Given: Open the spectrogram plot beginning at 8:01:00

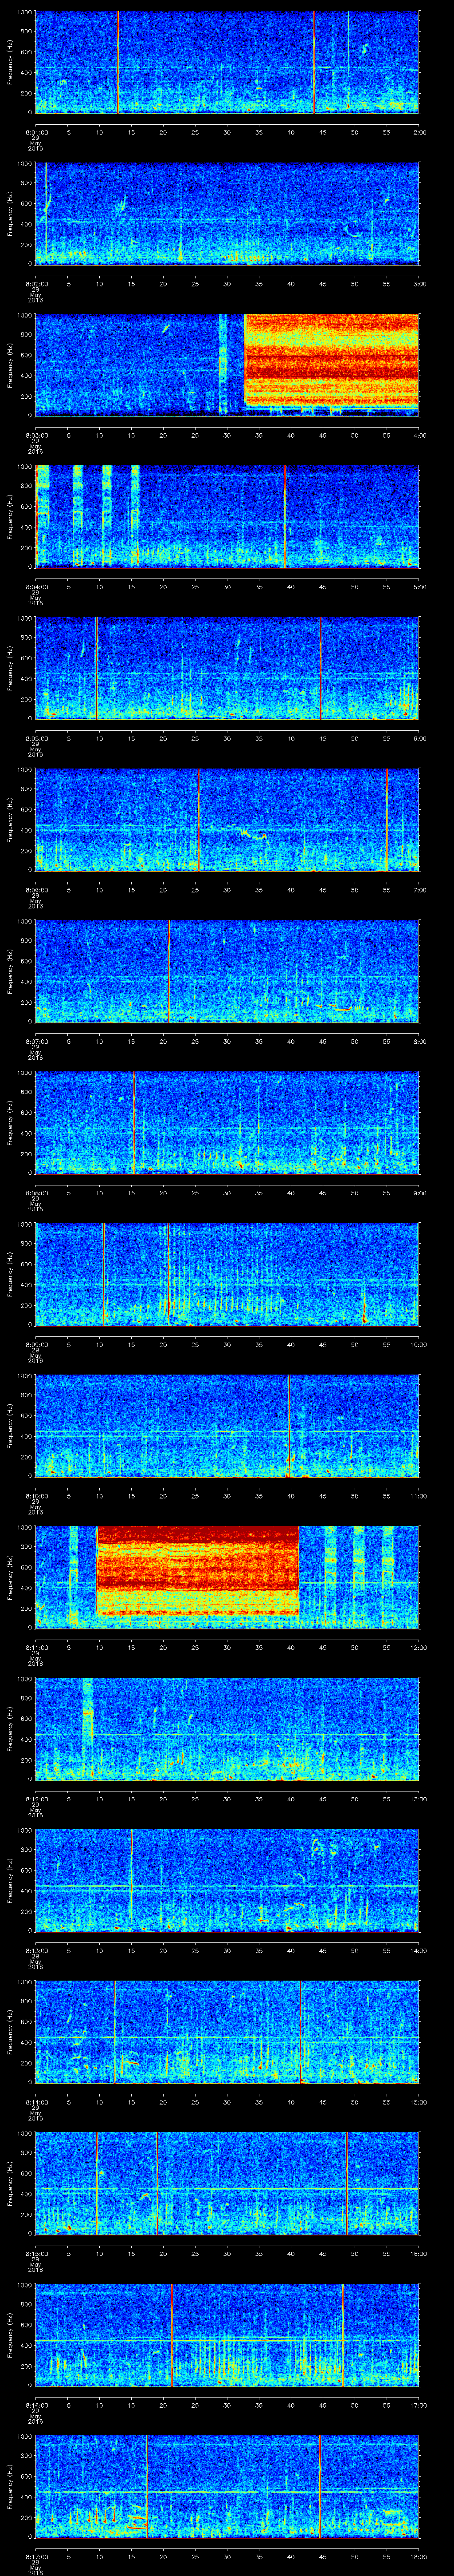Looking at the screenshot, I should coord(227,62).
